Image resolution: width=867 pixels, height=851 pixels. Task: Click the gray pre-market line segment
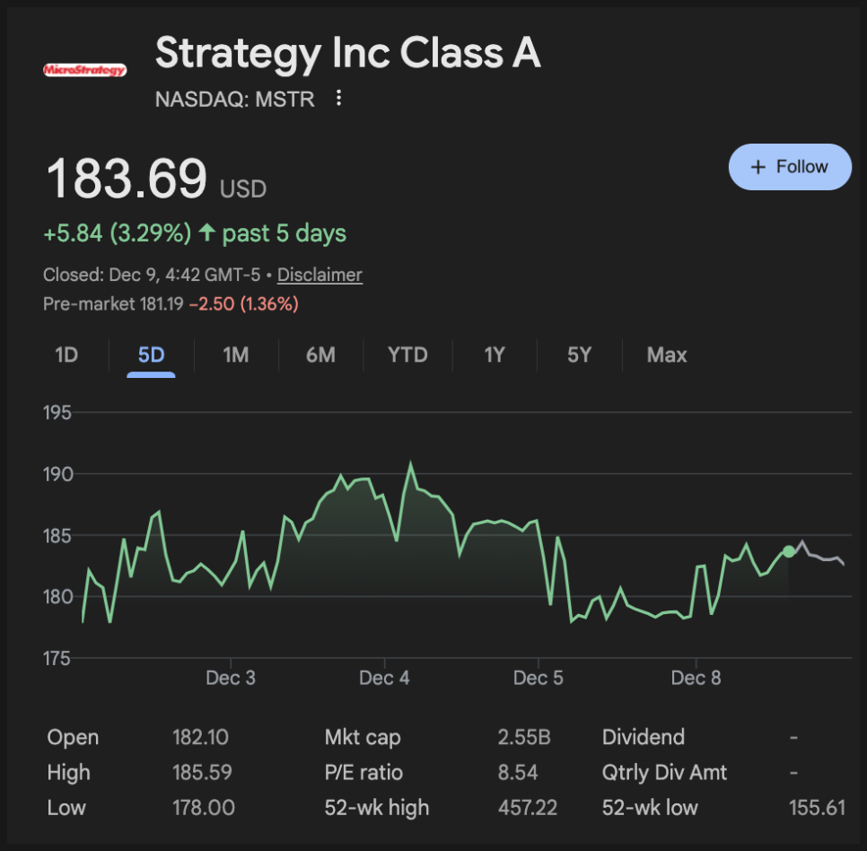pos(821,557)
